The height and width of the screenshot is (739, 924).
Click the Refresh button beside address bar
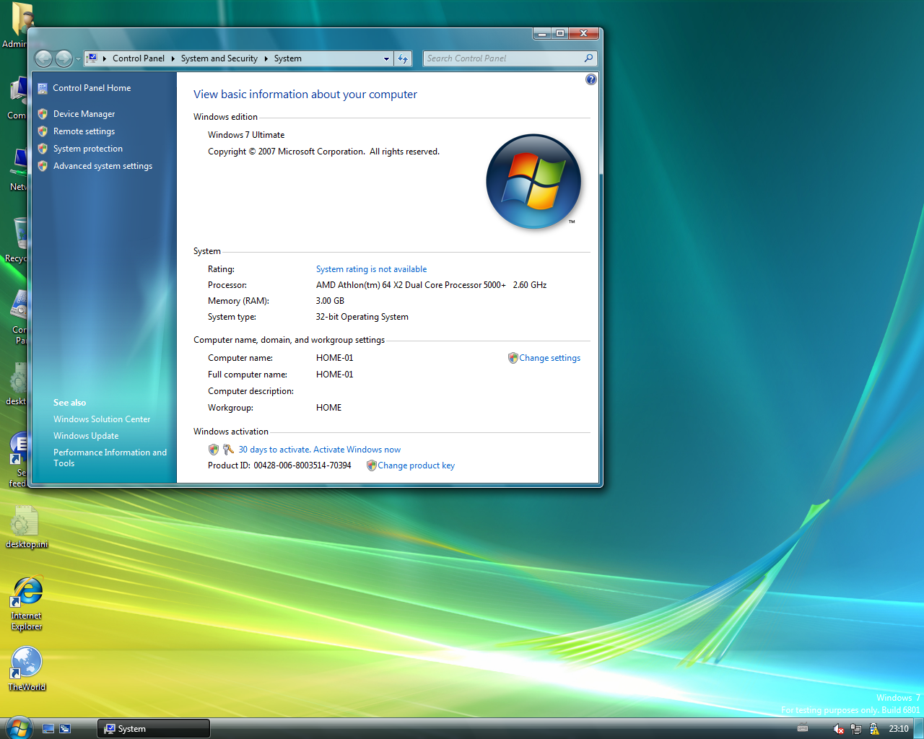403,58
